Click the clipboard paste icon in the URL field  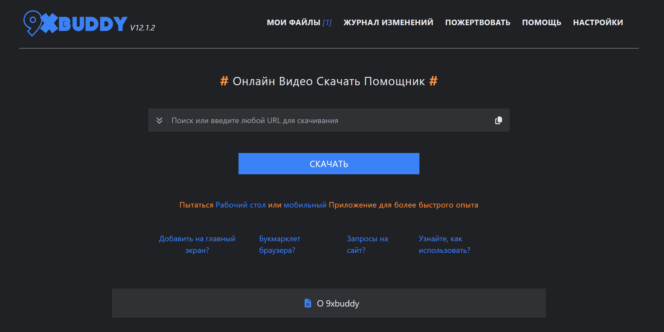coord(498,120)
